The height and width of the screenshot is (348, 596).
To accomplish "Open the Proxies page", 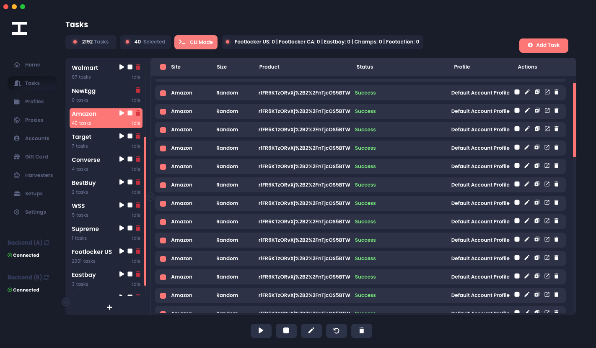I will click(34, 120).
